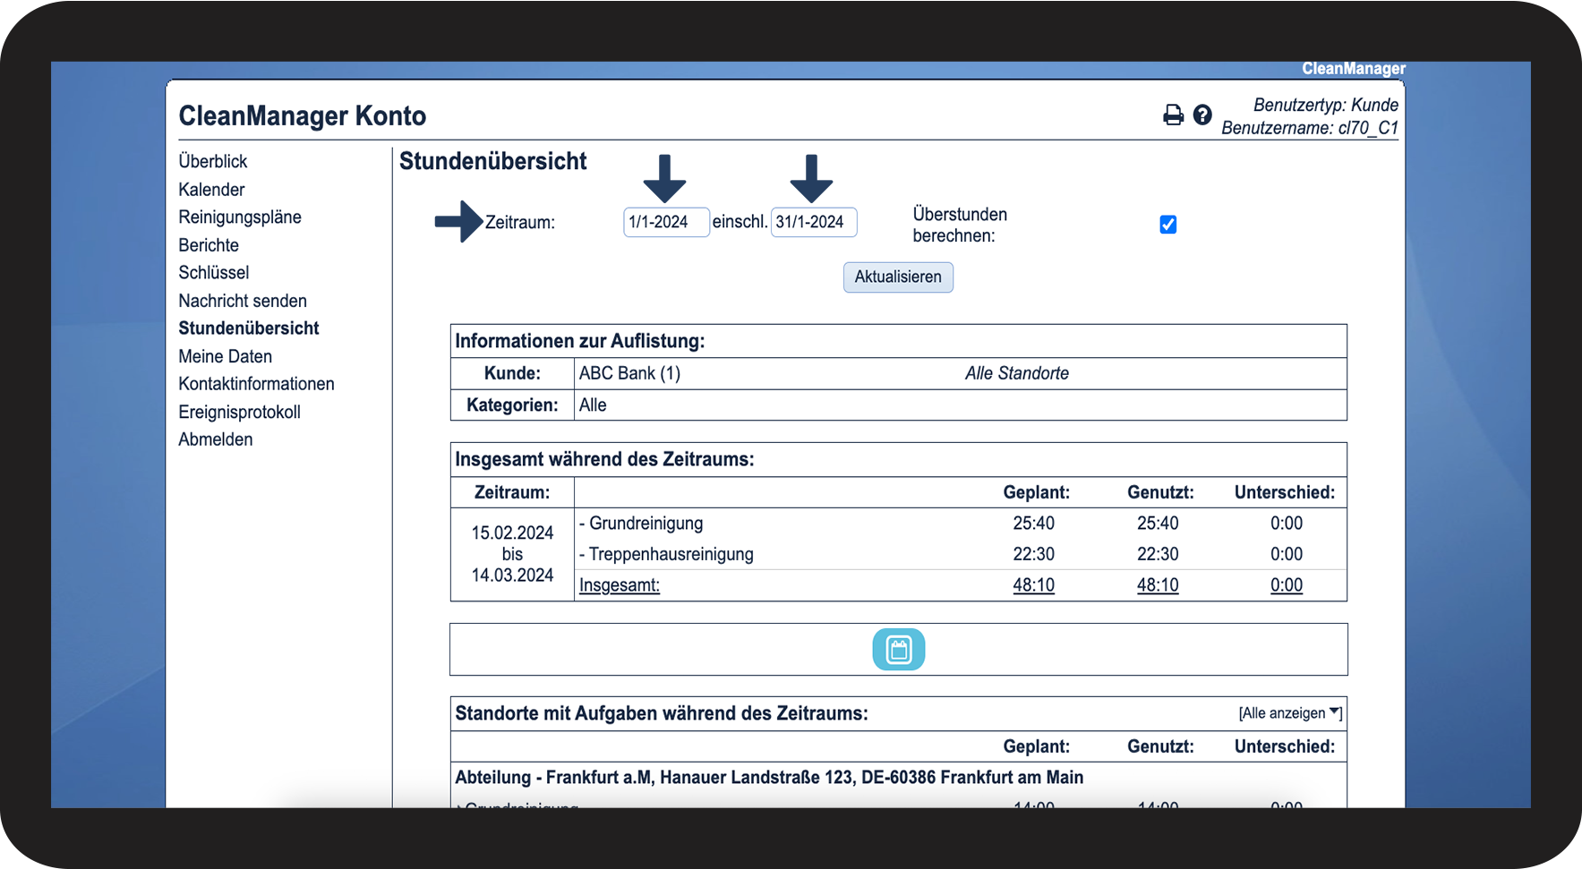Click the Alle Standorte text
Screen dimensions: 1582x869
coord(1017,373)
